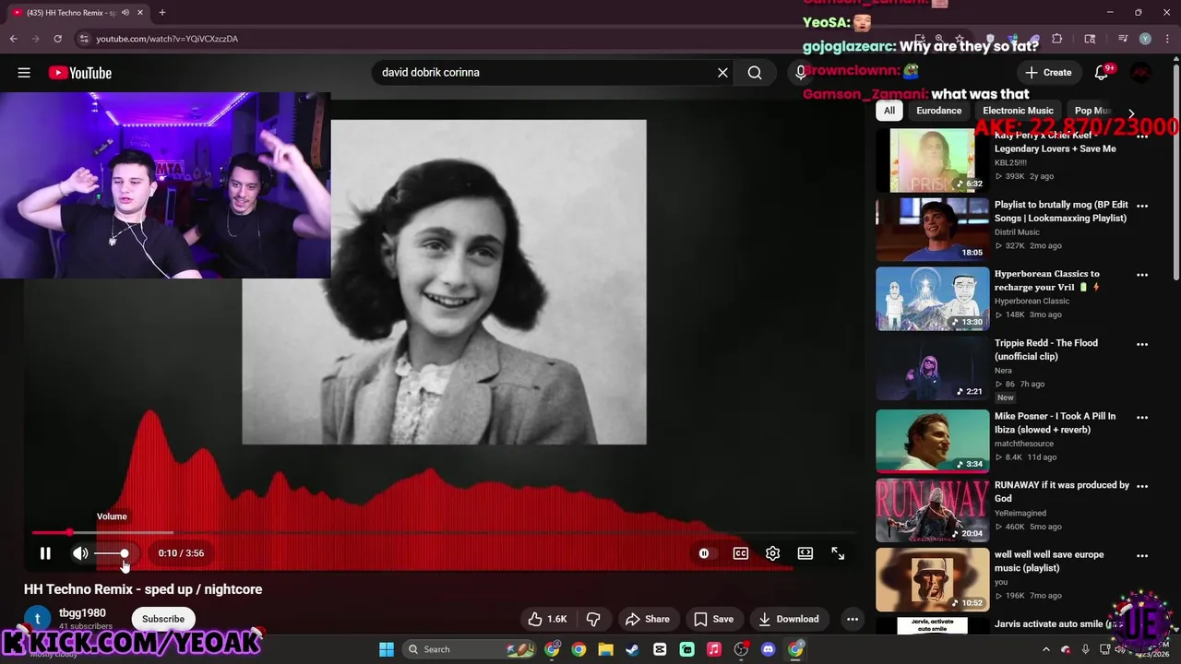Open options for RUNAWAY produced by God
This screenshot has height=664, width=1181.
pos(1142,486)
